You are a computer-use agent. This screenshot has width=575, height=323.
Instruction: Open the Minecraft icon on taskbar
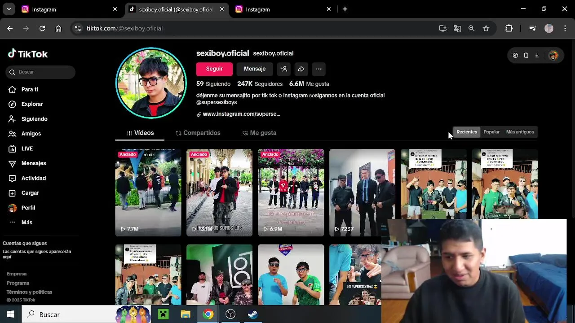click(163, 314)
